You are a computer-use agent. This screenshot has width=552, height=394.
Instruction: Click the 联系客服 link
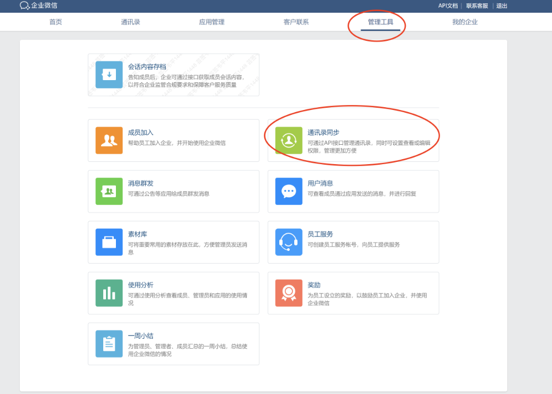point(477,6)
